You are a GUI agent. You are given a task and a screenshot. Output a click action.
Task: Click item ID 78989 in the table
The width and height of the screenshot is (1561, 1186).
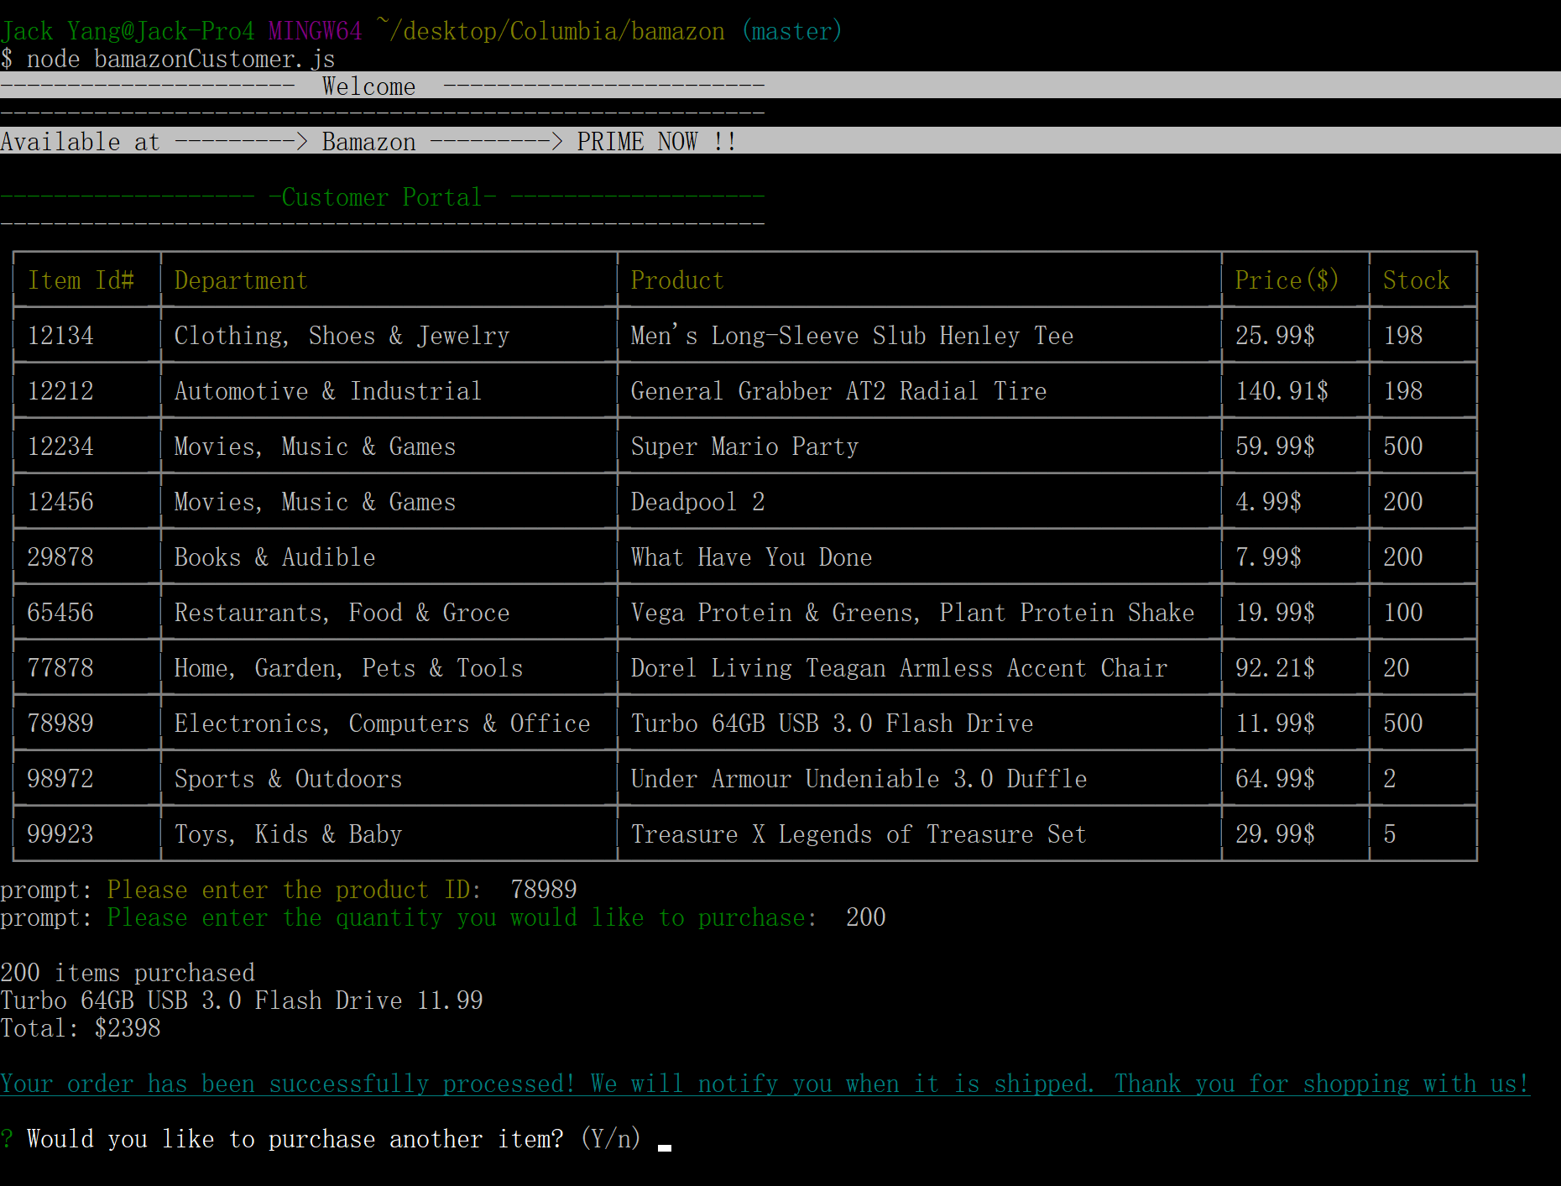tap(60, 724)
